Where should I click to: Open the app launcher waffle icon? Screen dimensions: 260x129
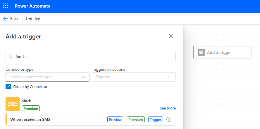(x=6, y=6)
